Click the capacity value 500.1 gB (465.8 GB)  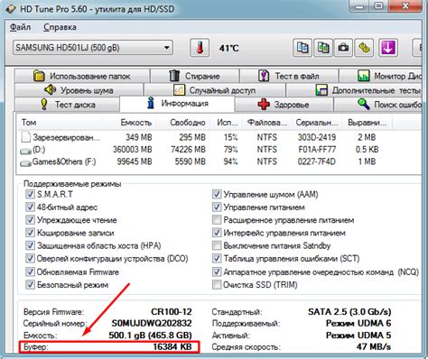pyautogui.click(x=150, y=335)
